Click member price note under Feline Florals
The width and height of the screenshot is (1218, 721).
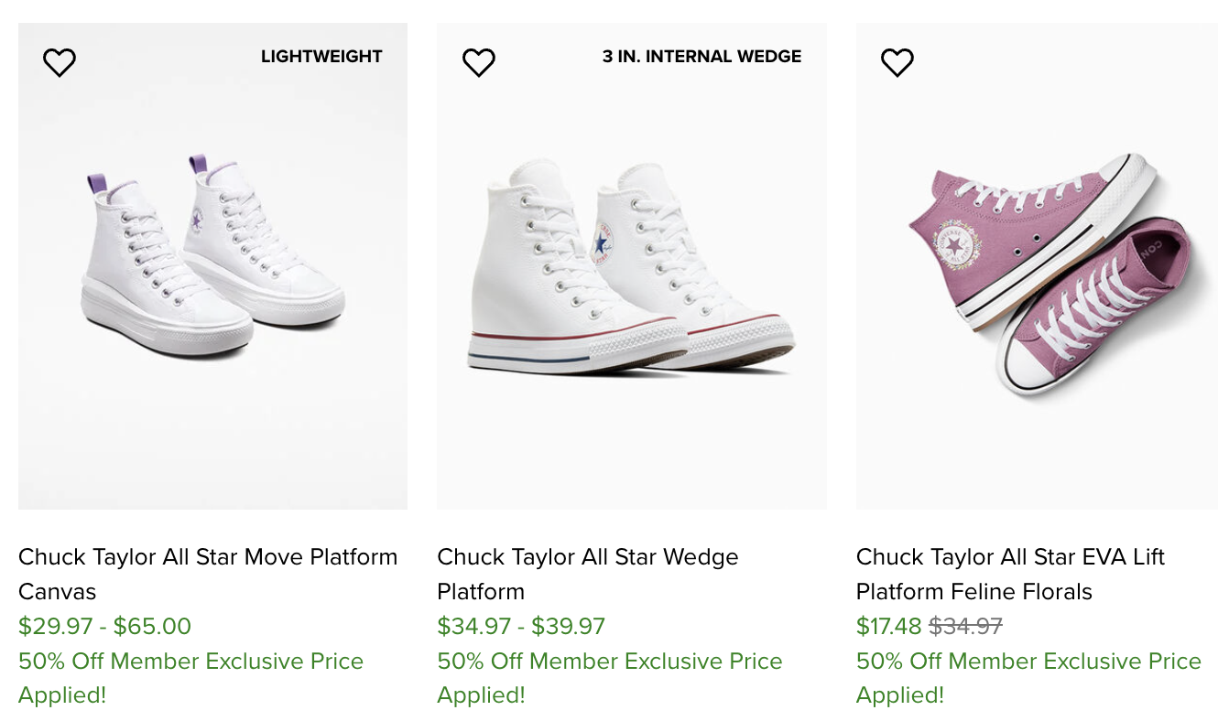(x=1028, y=678)
